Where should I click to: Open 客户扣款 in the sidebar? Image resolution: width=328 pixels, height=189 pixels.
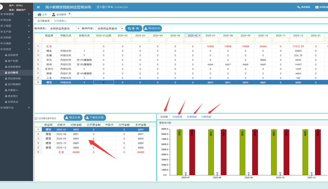coord(13,61)
